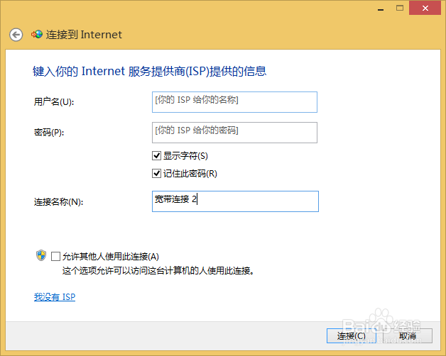Maximize the dialog window
Screen dimensions: 446x356
400,8
